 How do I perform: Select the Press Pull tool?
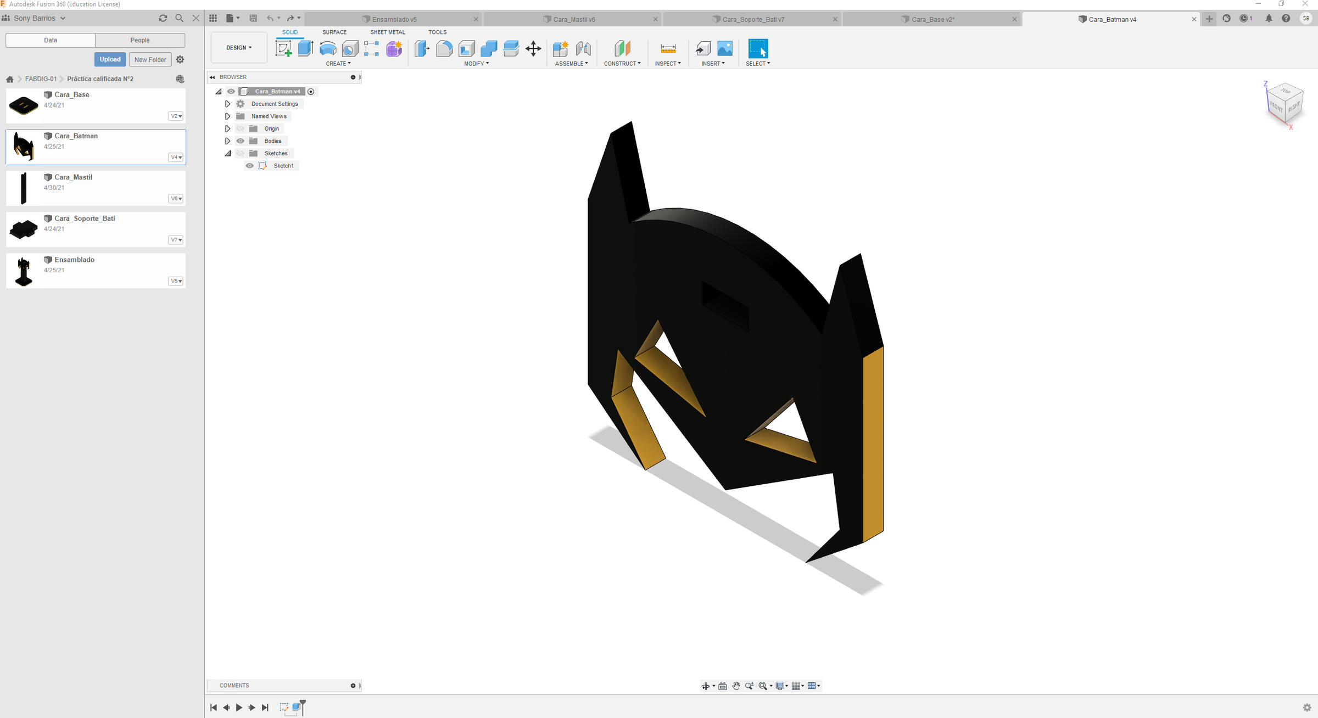[x=422, y=49]
